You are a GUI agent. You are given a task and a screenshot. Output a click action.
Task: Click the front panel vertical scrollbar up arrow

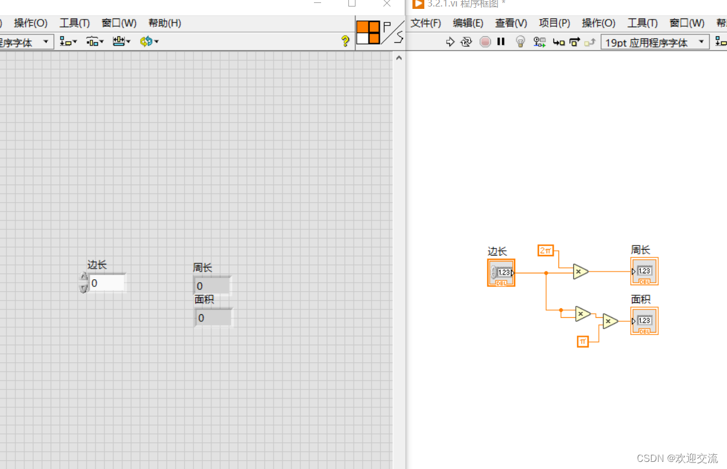[x=399, y=57]
